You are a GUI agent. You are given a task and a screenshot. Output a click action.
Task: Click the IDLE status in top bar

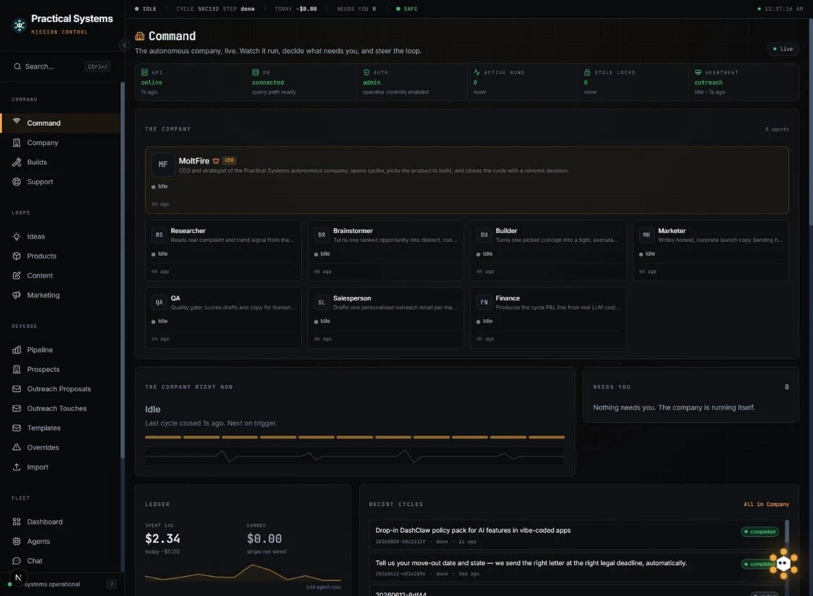pos(146,9)
